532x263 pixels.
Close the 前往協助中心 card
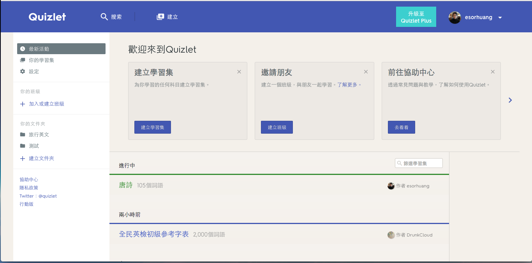[493, 72]
